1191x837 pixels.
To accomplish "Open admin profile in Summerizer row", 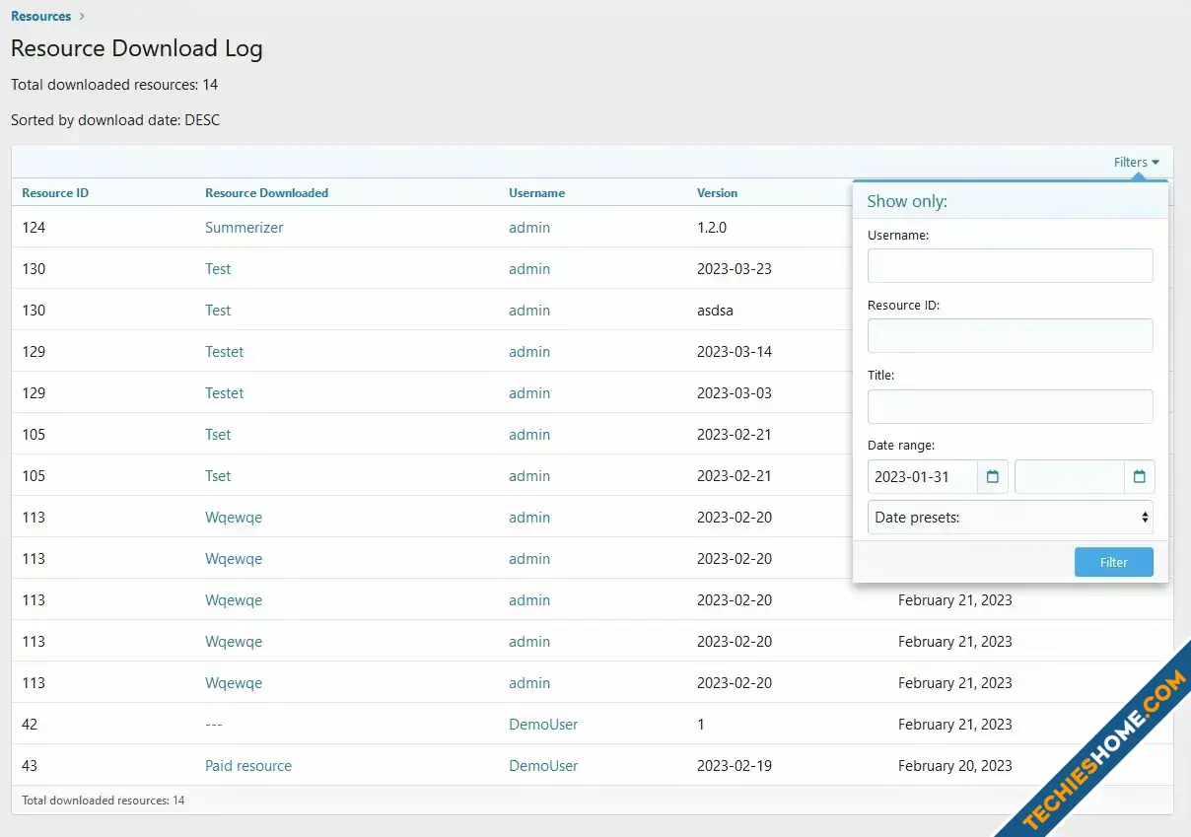I will click(529, 228).
